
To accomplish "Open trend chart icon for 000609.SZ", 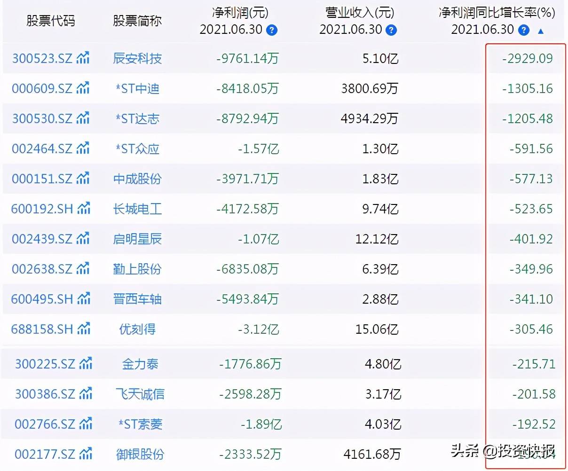I will [x=83, y=88].
